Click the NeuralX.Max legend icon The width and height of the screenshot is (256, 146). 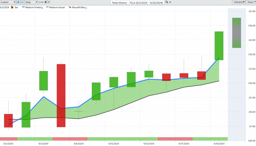[70, 7]
